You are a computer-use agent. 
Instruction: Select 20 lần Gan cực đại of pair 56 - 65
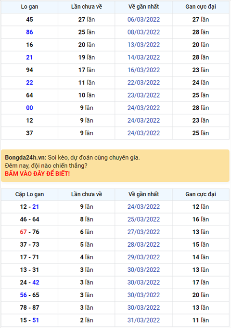pos(201,295)
